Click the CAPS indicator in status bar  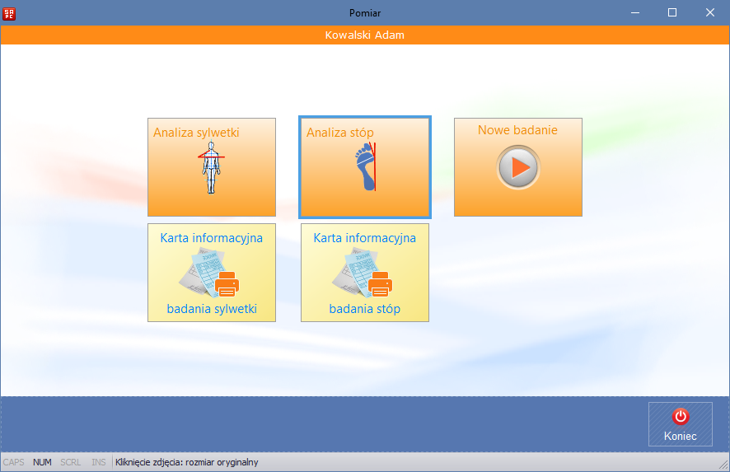[x=14, y=462]
